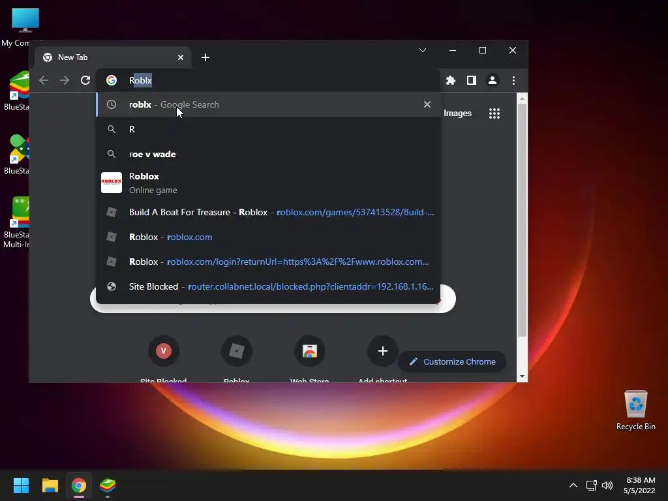Select the 'R' search suggestion
The image size is (668, 501).
point(268,129)
